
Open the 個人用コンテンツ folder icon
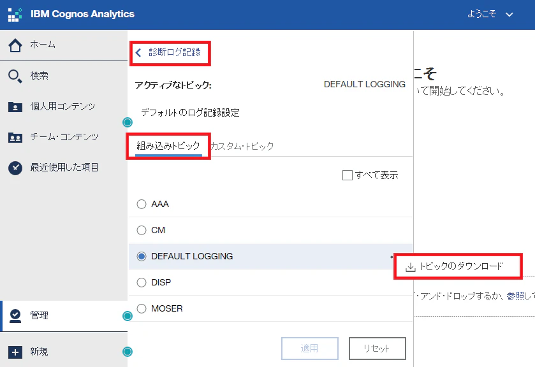(x=15, y=107)
